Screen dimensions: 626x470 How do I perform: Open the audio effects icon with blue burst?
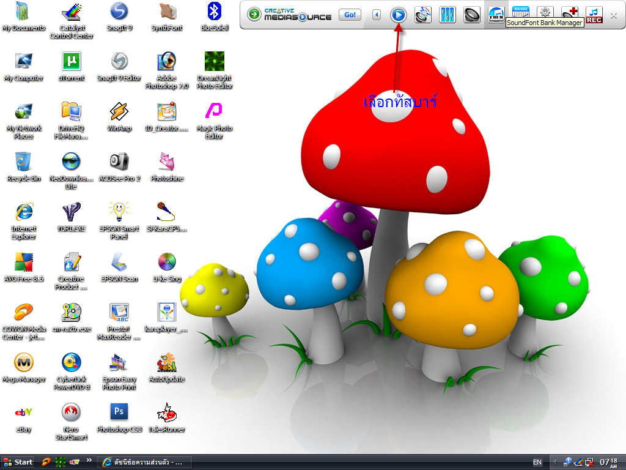[423, 15]
